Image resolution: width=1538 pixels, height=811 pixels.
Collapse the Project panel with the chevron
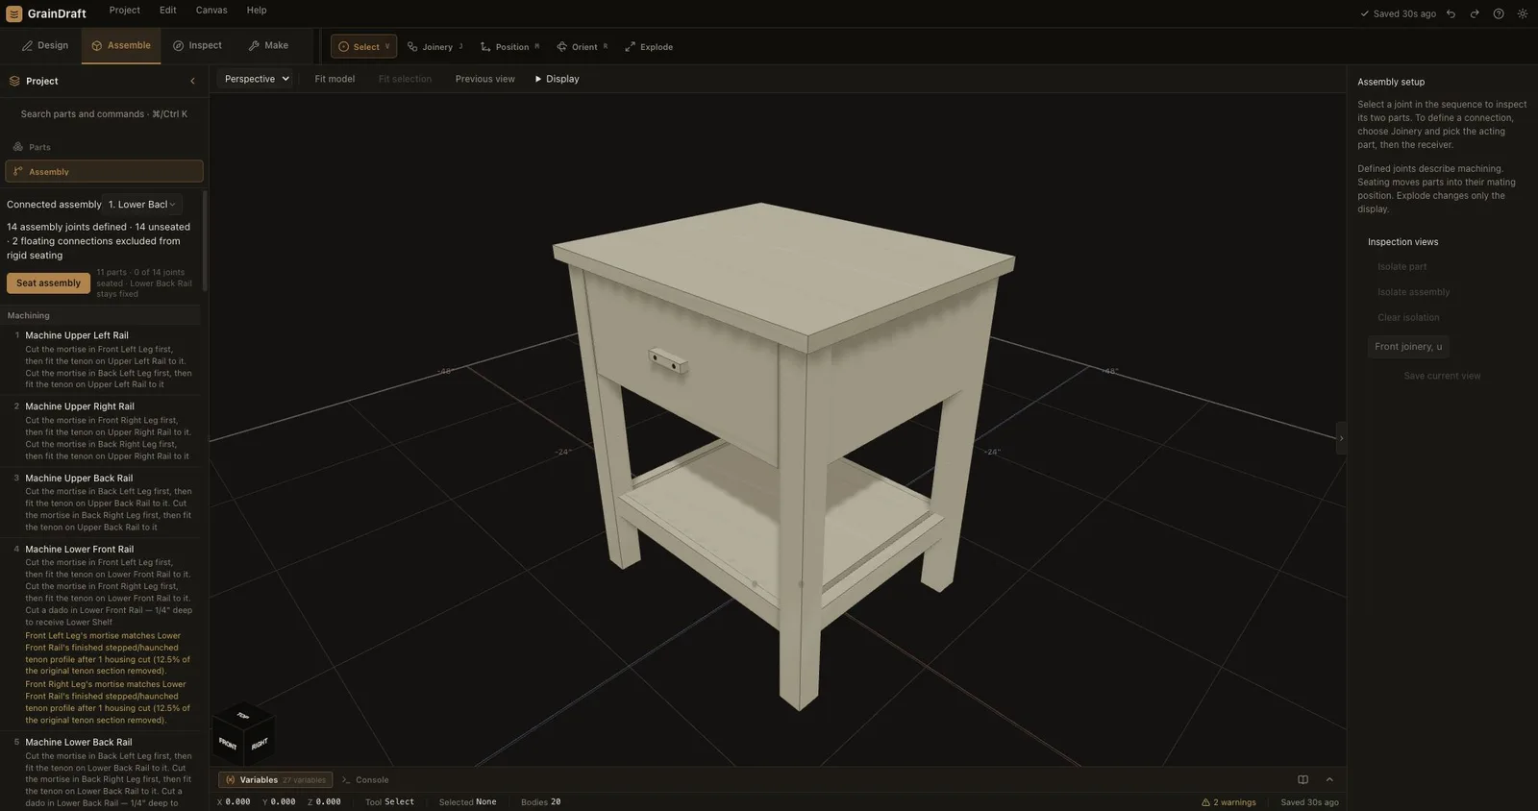(192, 81)
